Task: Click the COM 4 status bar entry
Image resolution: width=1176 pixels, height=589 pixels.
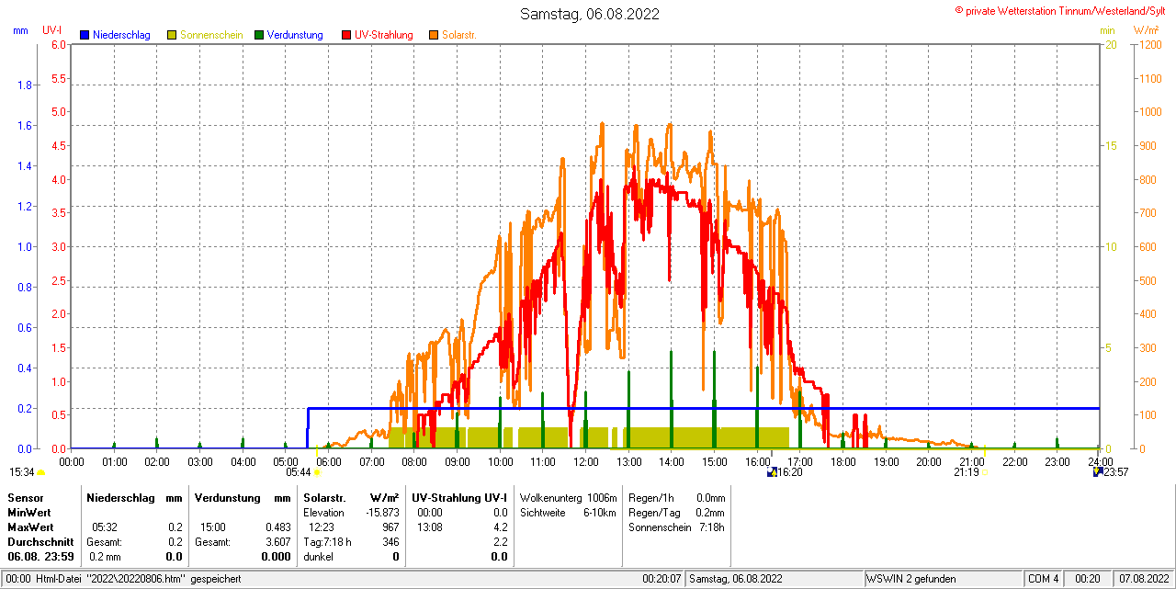Action: (x=1044, y=579)
